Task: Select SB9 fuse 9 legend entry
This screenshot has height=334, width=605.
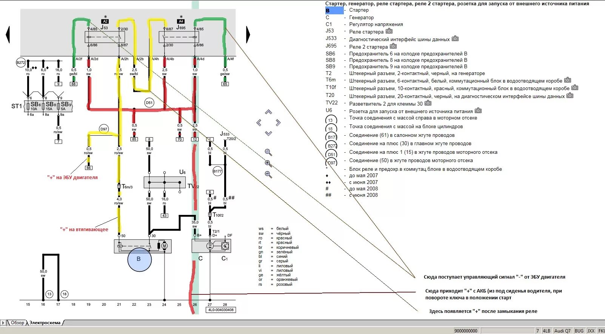Action: pyautogui.click(x=396, y=66)
